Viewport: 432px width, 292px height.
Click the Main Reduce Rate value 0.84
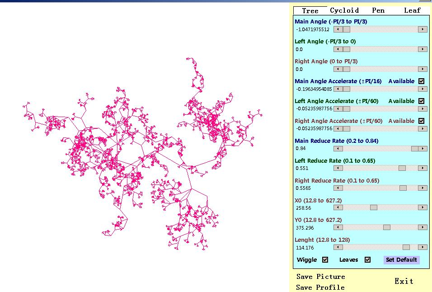pos(301,148)
